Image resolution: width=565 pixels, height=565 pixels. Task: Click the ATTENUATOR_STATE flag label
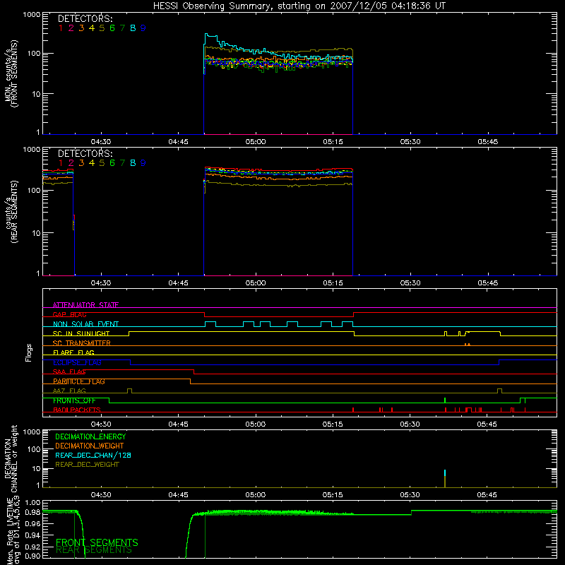pos(85,305)
